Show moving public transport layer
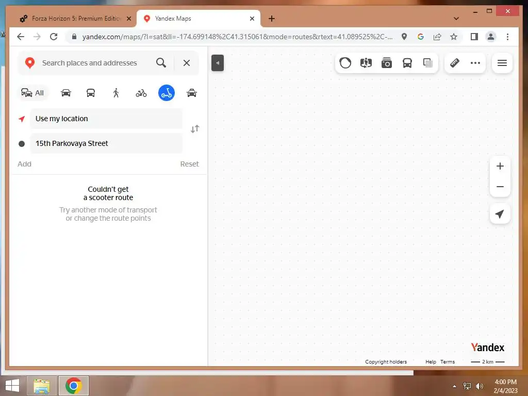 pos(407,63)
